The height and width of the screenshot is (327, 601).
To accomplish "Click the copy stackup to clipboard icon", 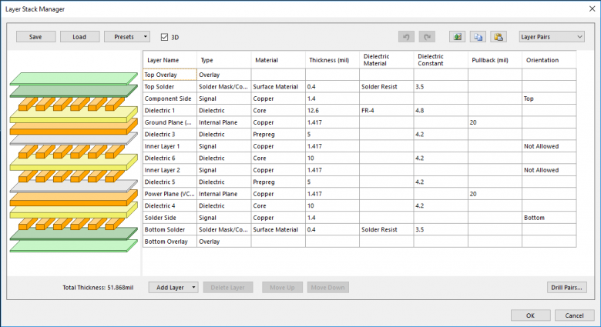I will 478,37.
